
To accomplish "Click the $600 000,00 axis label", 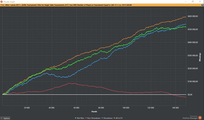I will [193, 16].
